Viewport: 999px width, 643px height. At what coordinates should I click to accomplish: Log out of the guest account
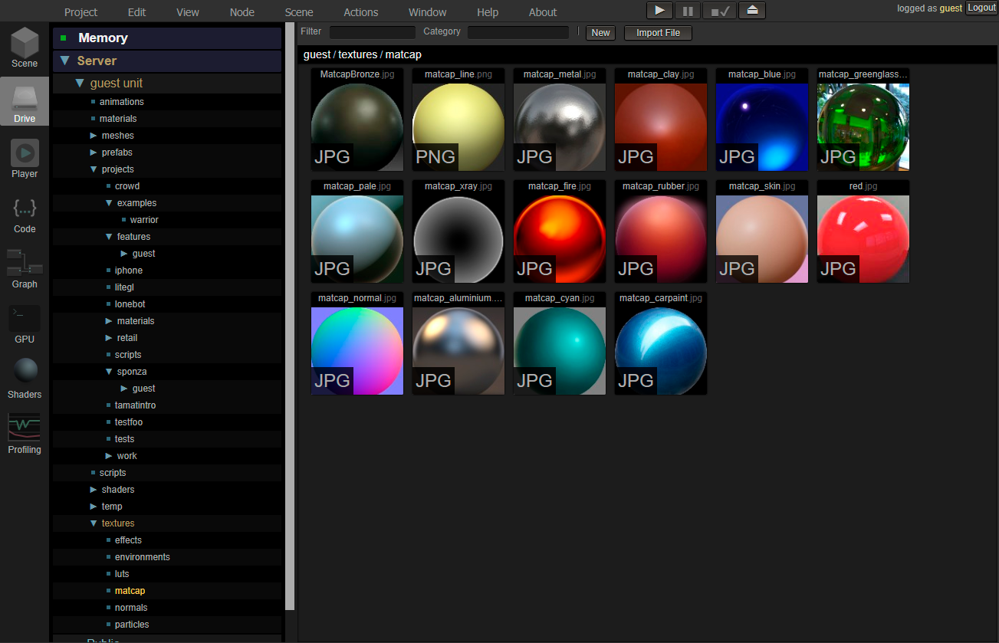pyautogui.click(x=981, y=7)
